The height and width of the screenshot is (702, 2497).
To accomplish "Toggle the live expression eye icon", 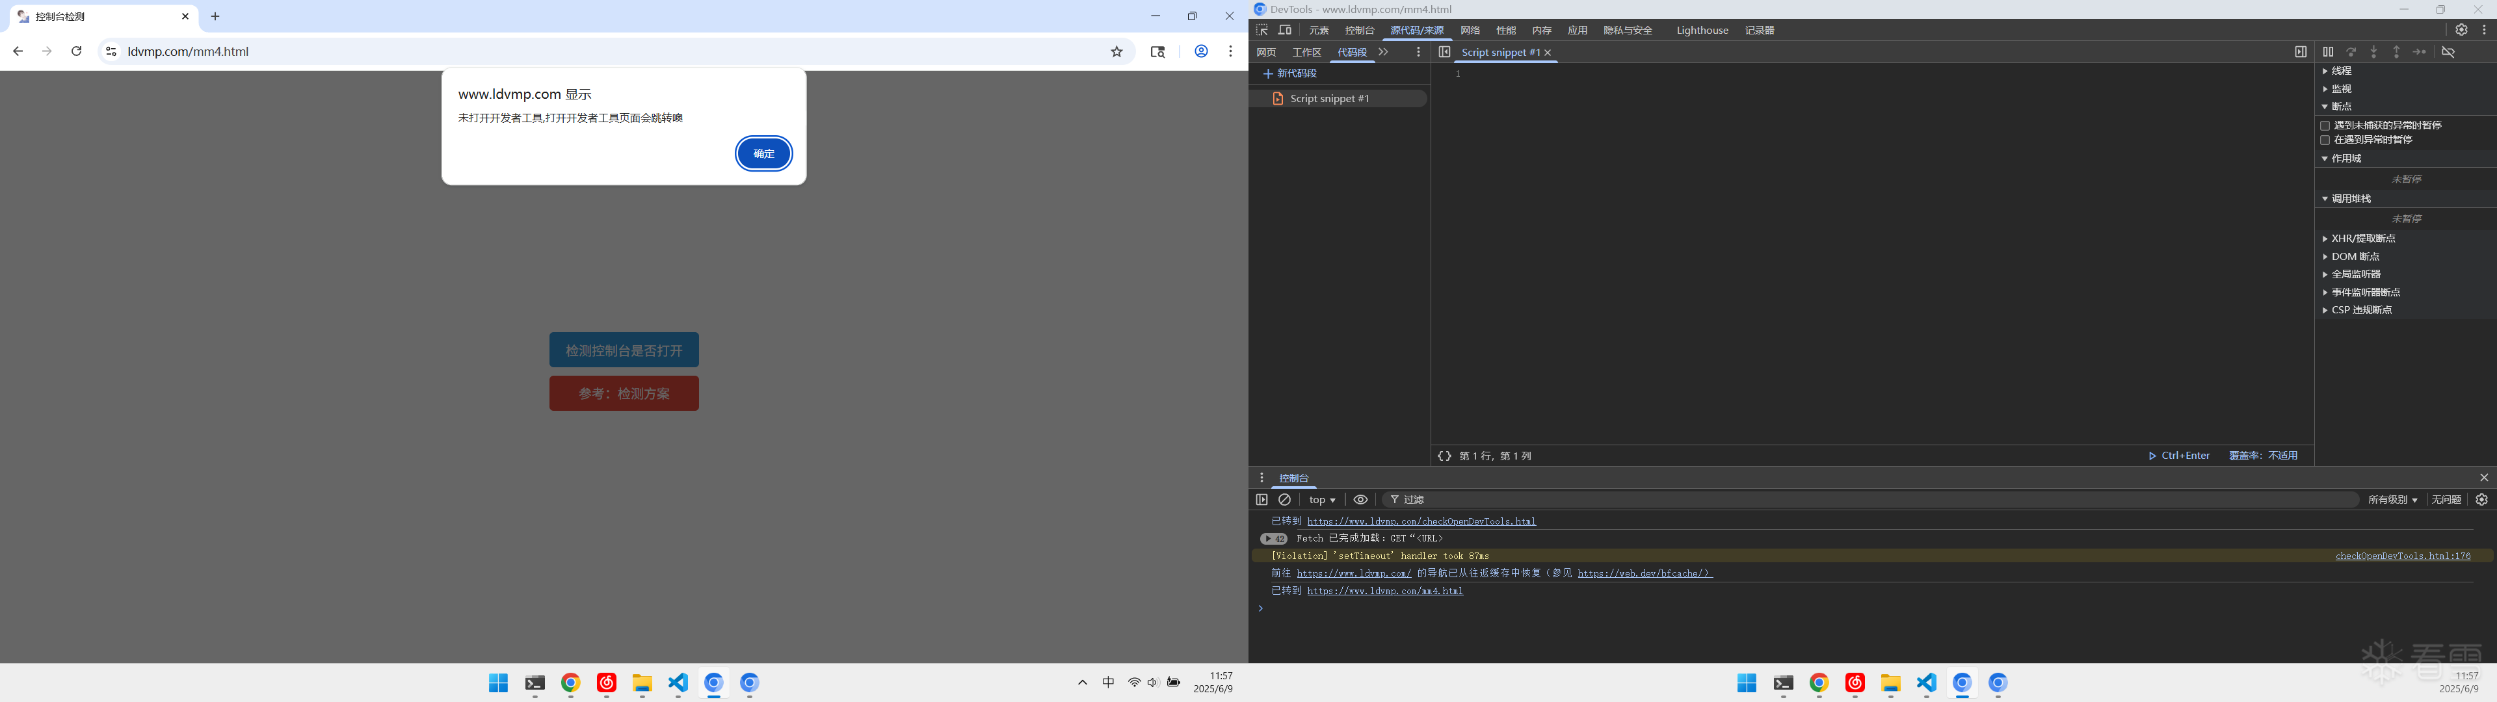I will (1361, 499).
